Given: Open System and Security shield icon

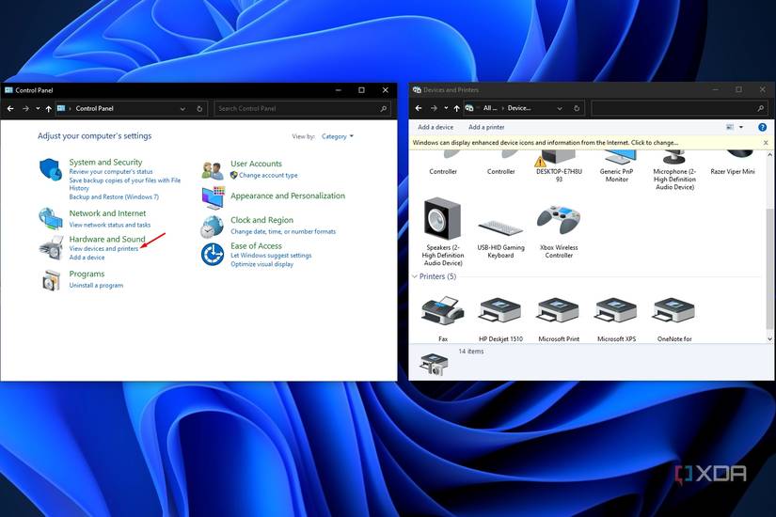Looking at the screenshot, I should pyautogui.click(x=50, y=169).
